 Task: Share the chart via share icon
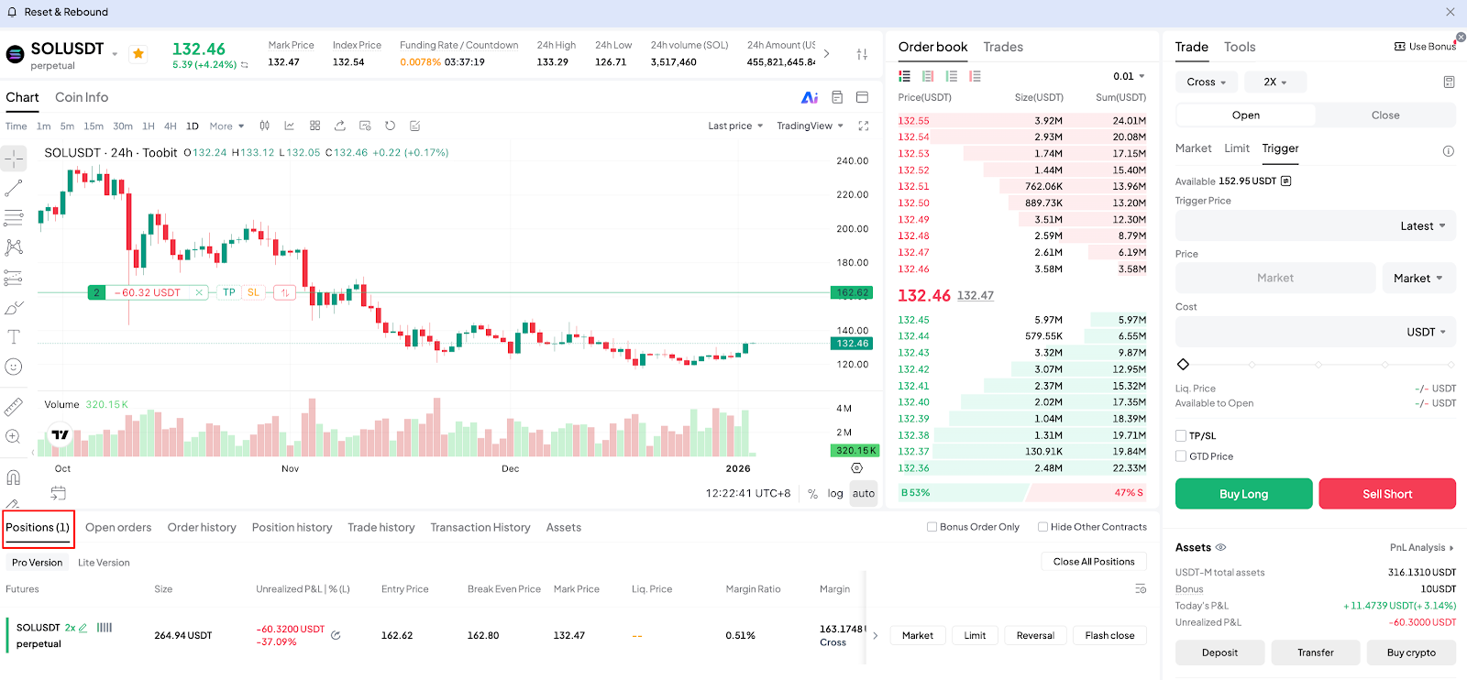(x=340, y=126)
